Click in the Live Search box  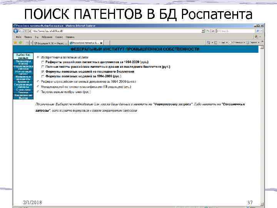[236, 31]
